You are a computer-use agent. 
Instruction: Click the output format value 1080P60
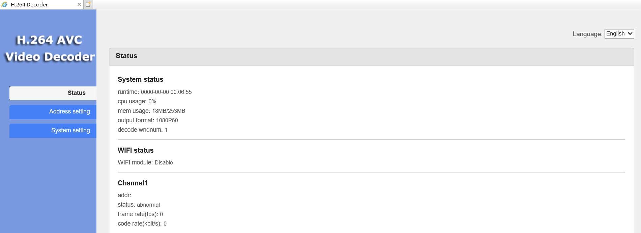click(x=167, y=121)
